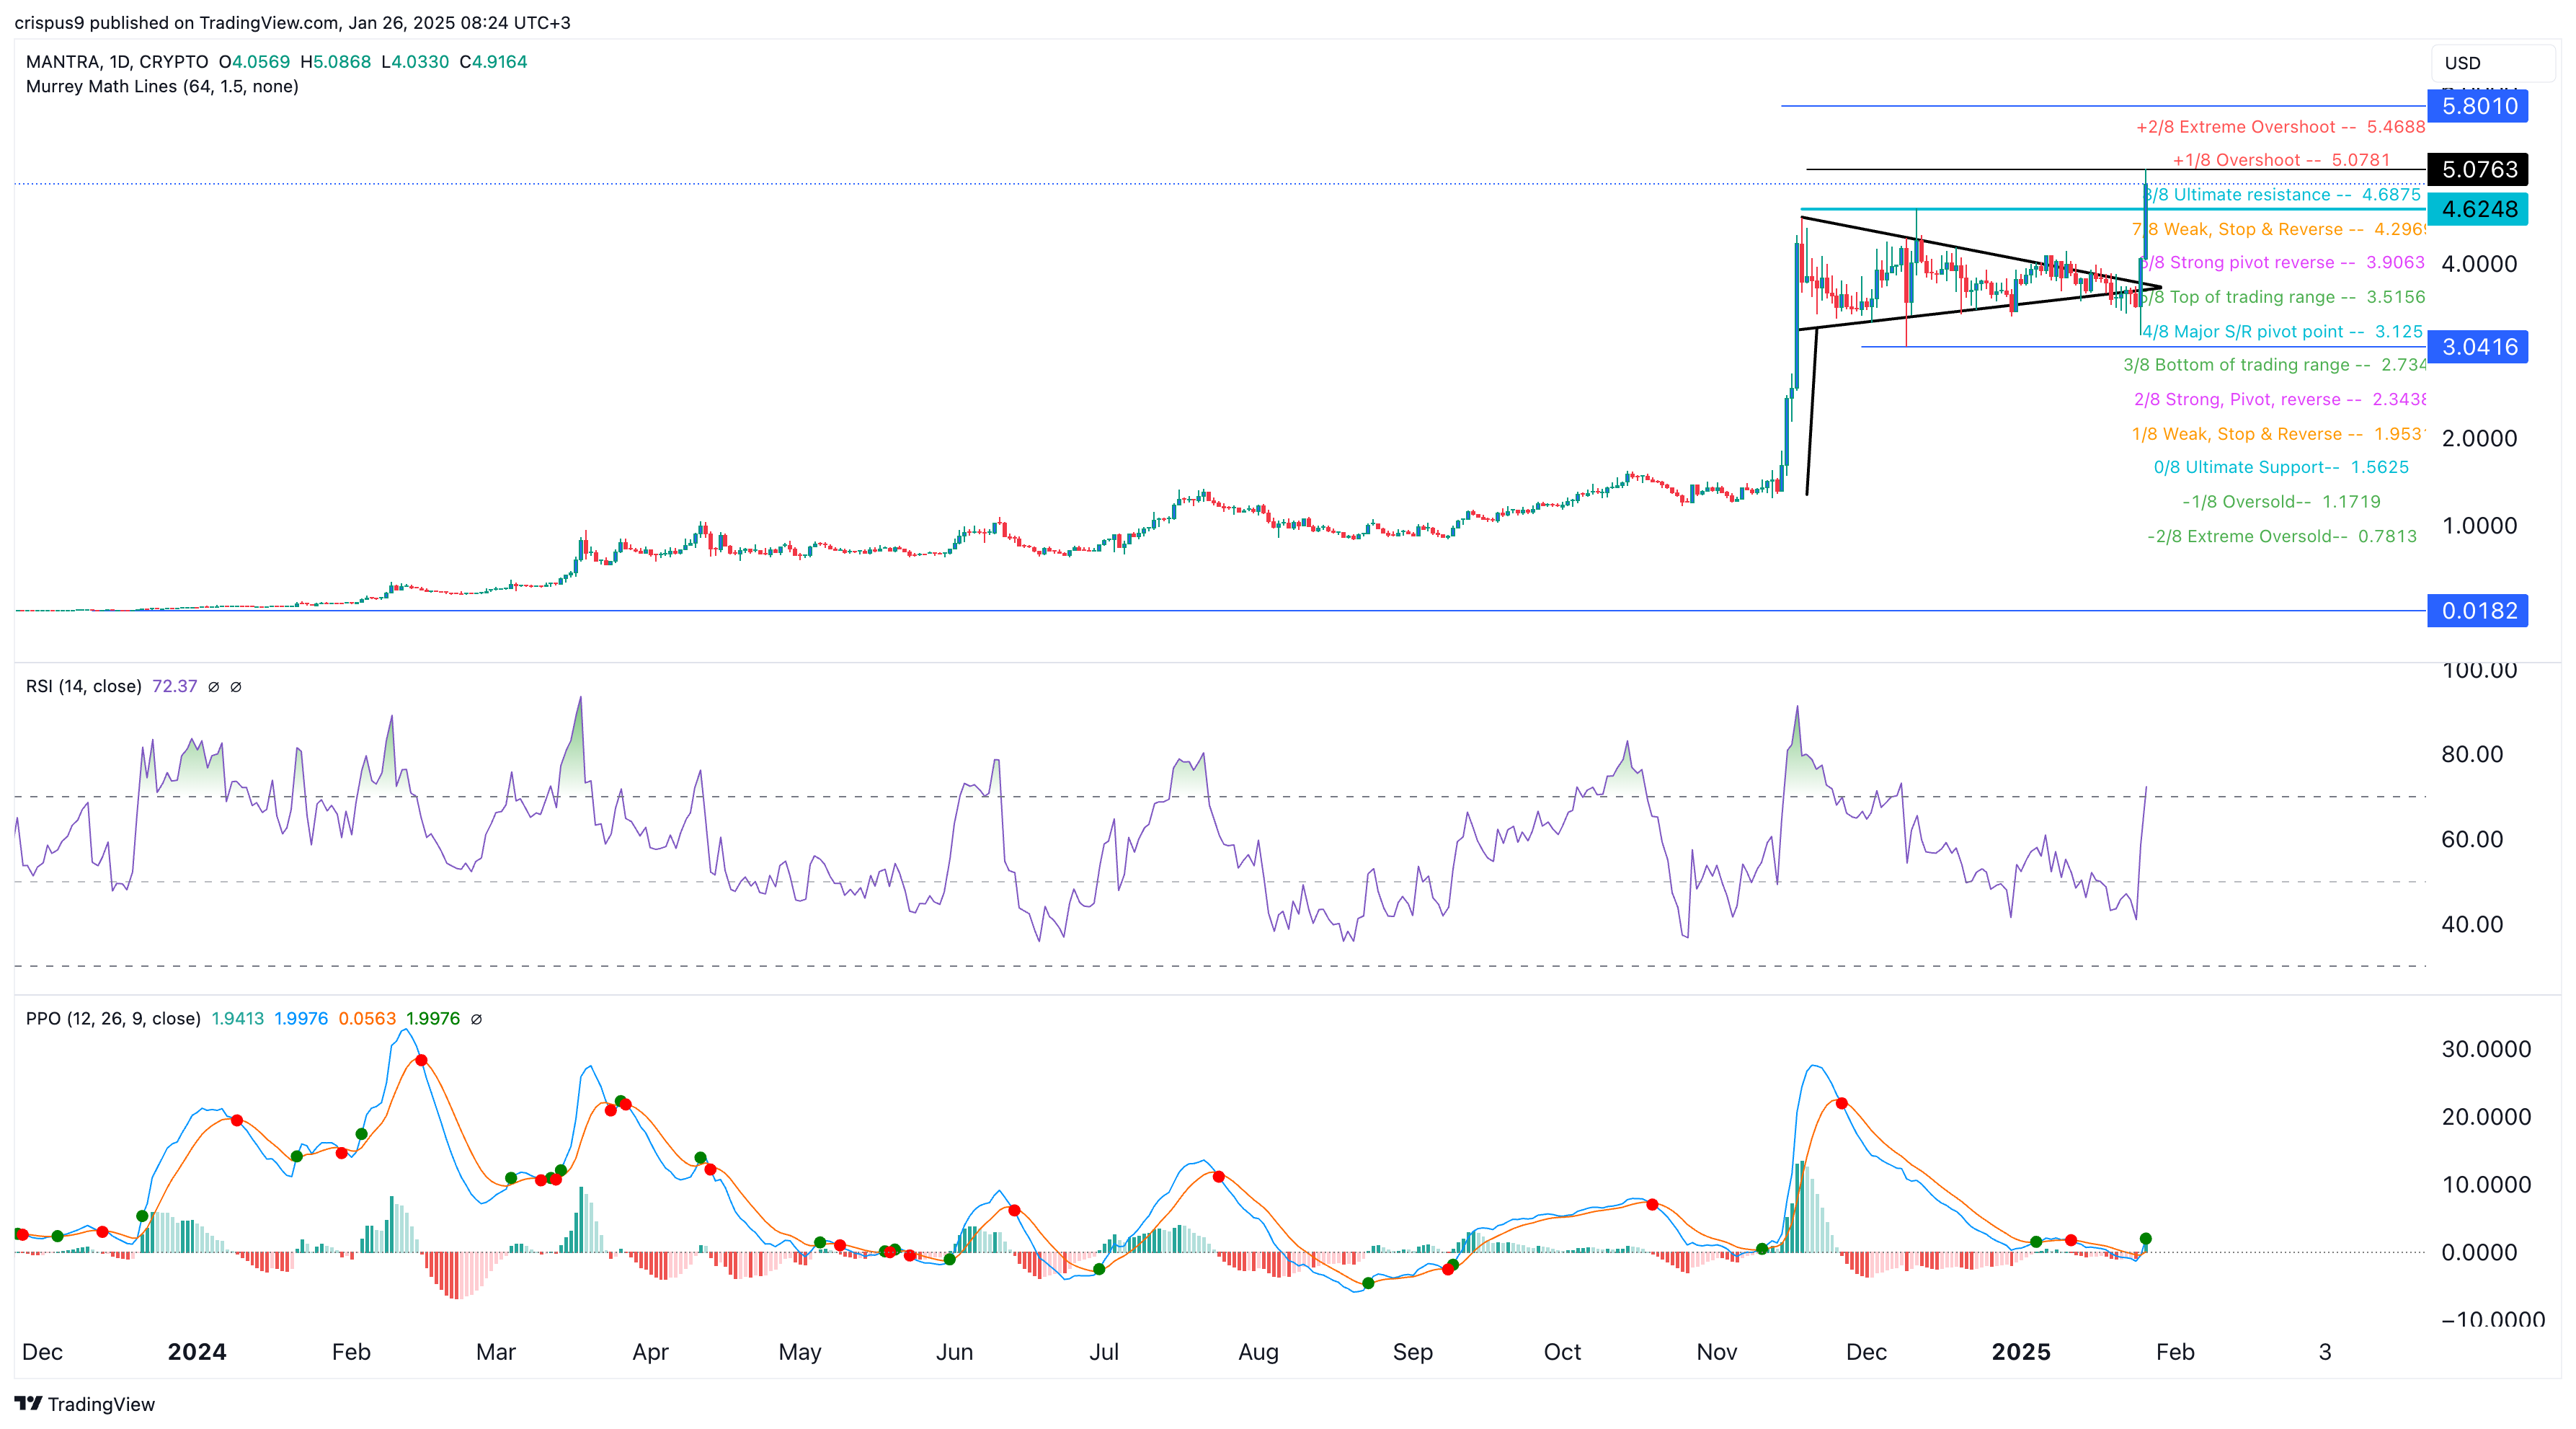Viewport: 2576px width, 1429px height.
Task: Click first null symbol after RSI value
Action: pyautogui.click(x=213, y=687)
